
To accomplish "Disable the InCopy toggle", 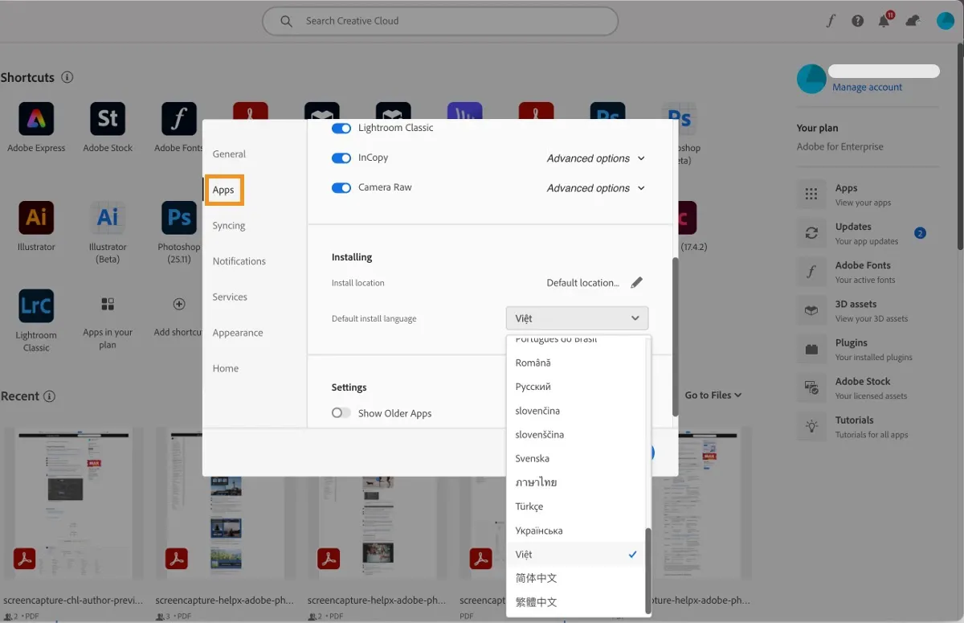I will click(x=341, y=158).
